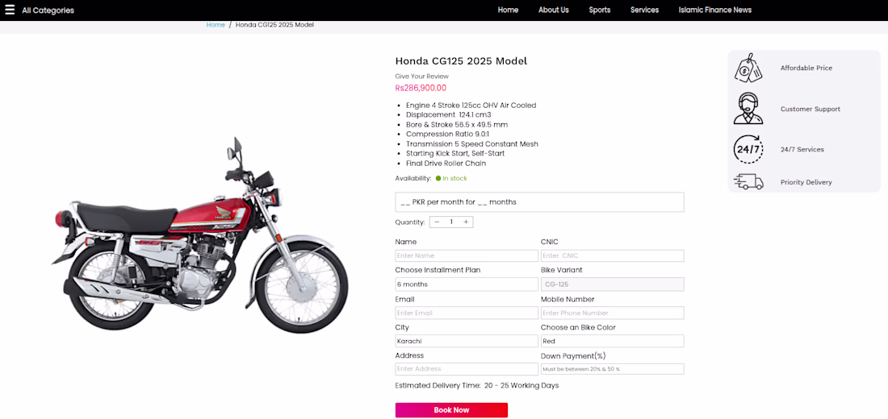Open the Services menu item
888x419 pixels.
(644, 10)
